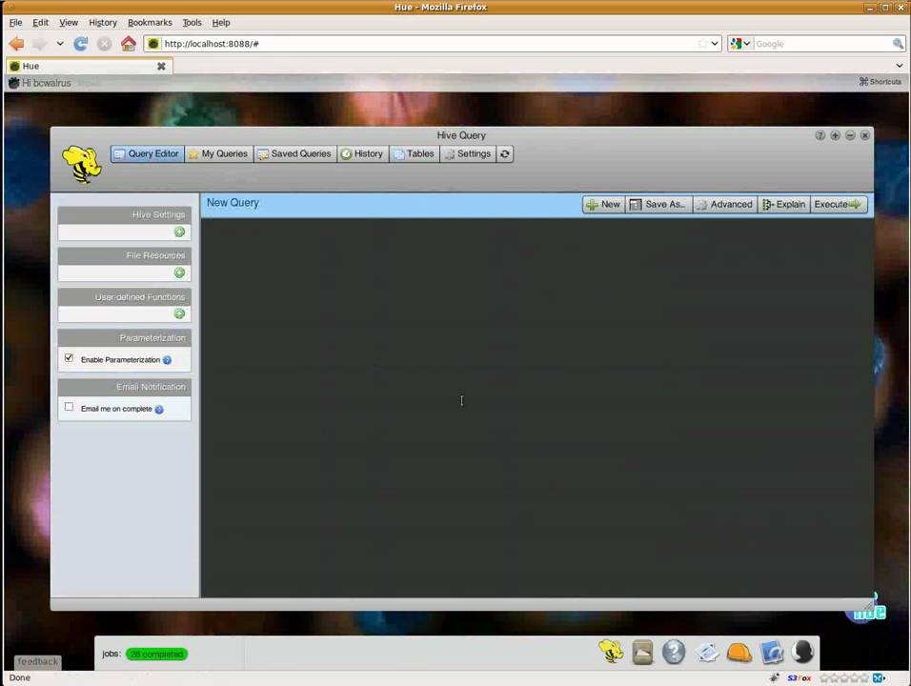Image resolution: width=911 pixels, height=686 pixels.
Task: Click the S3Fox status bar icon
Action: [799, 677]
